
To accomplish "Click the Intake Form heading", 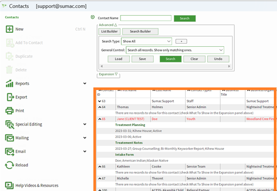I will tap(125, 155).
